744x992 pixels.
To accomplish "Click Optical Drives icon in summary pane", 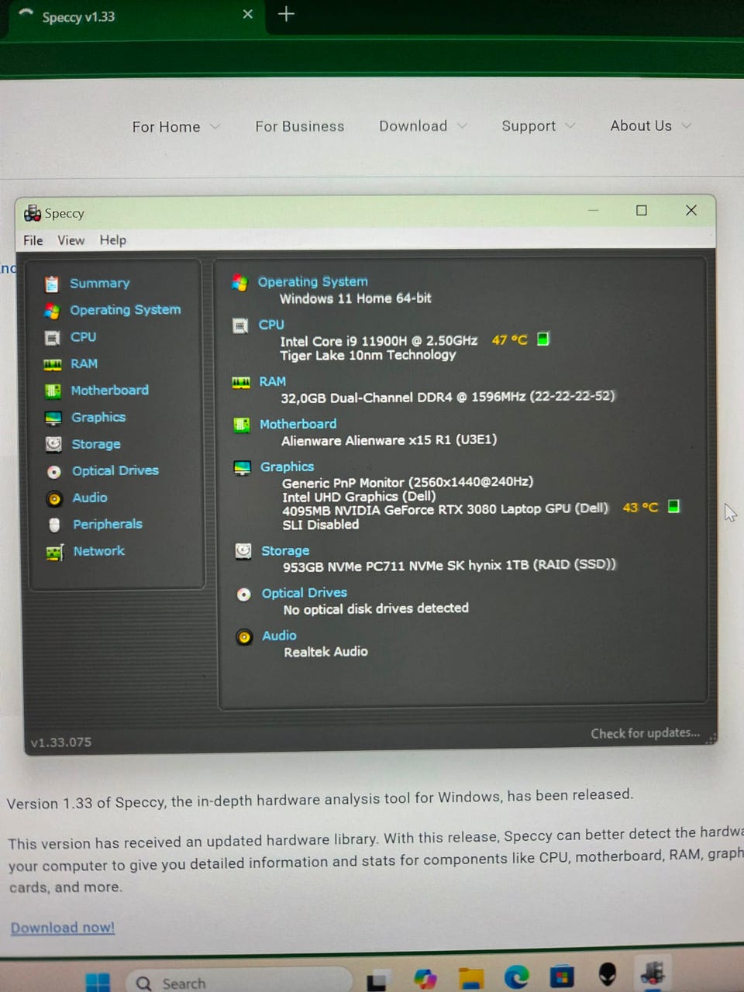I will click(244, 594).
